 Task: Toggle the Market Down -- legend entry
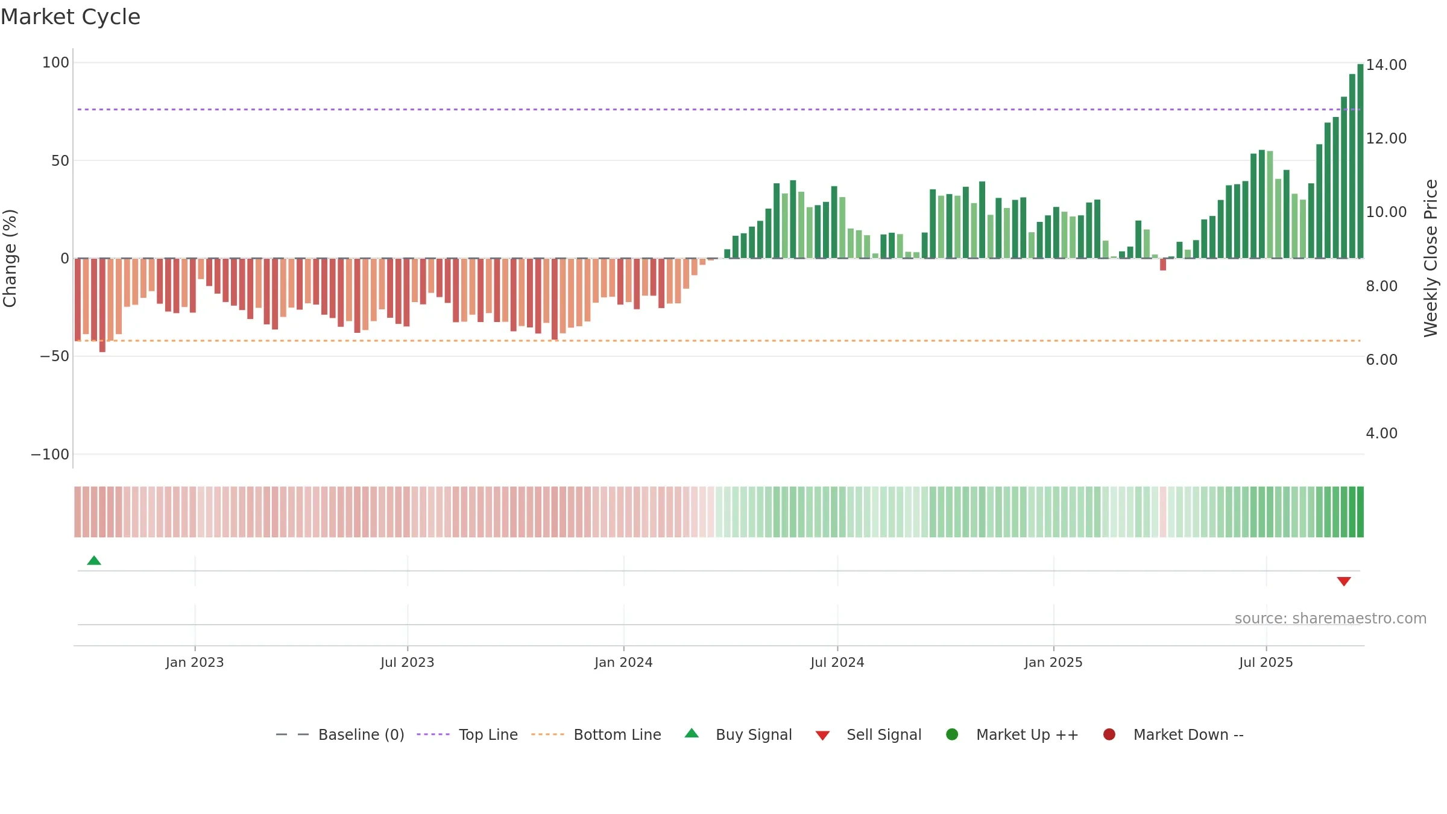coord(1173,734)
